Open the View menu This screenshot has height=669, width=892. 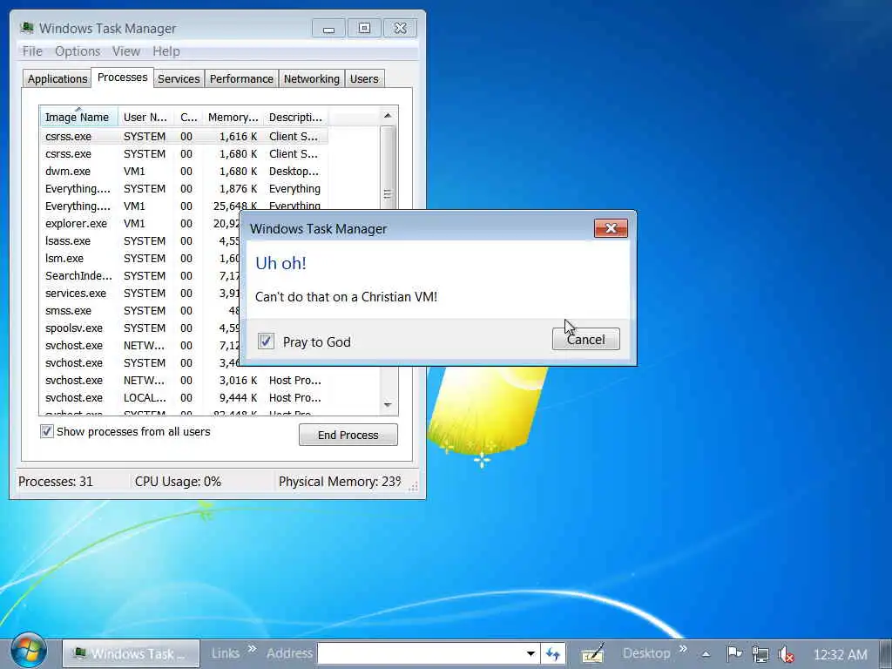coord(126,51)
